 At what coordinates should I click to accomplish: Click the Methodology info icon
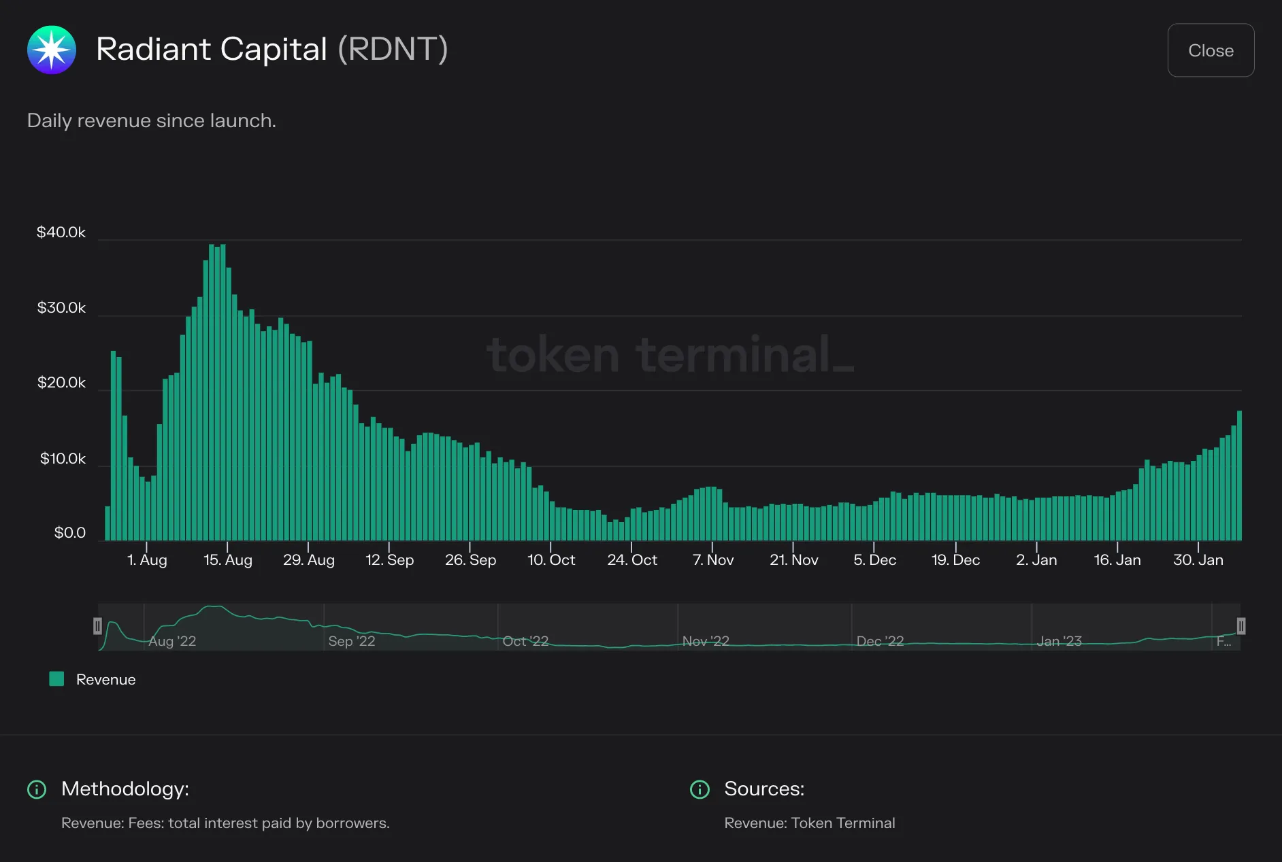36,789
